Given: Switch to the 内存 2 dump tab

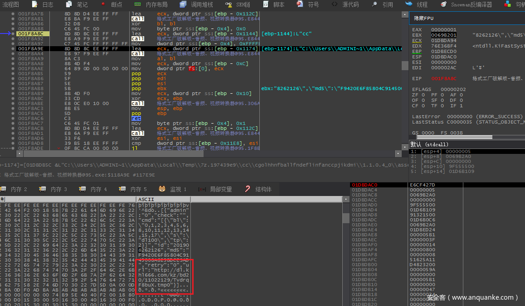Looking at the screenshot, I should pos(14,189).
